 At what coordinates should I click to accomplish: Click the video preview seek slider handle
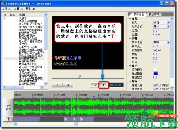tap(79, 76)
